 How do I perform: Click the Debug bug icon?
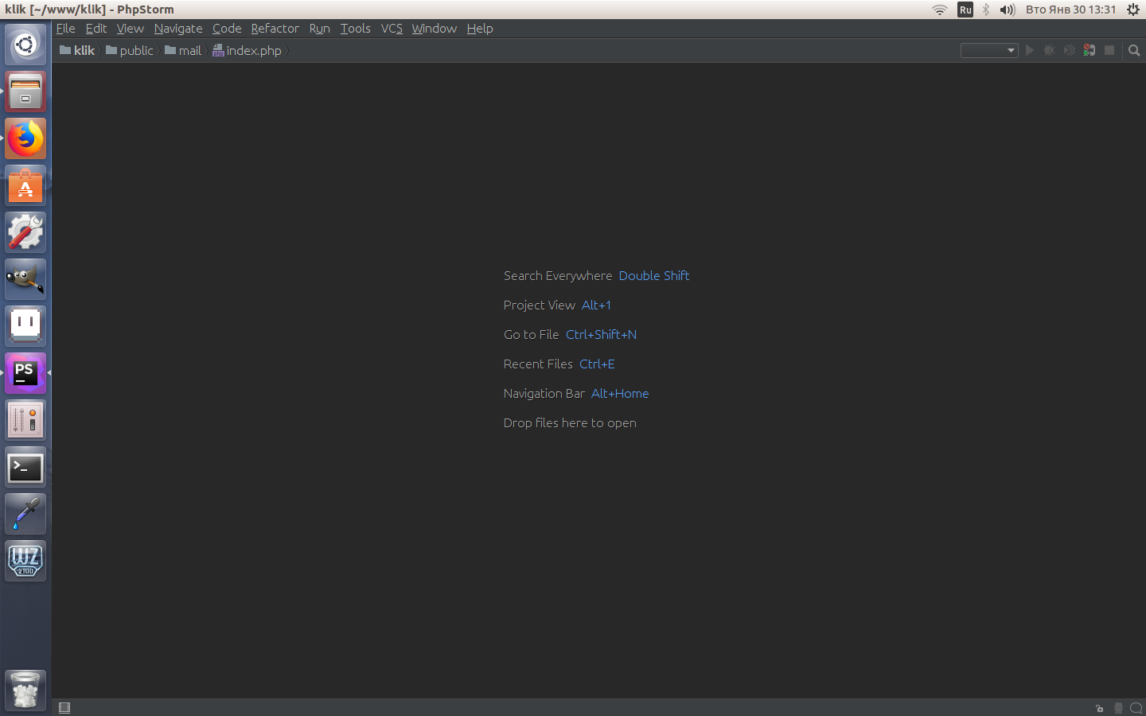(1050, 50)
